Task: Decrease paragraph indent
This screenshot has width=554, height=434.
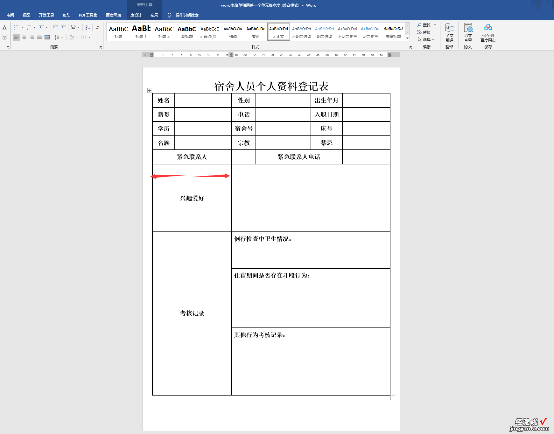Action: [x=56, y=27]
